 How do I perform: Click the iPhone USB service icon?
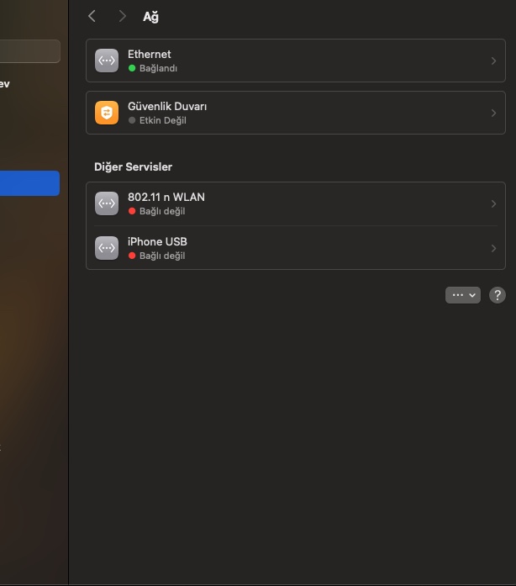107,248
